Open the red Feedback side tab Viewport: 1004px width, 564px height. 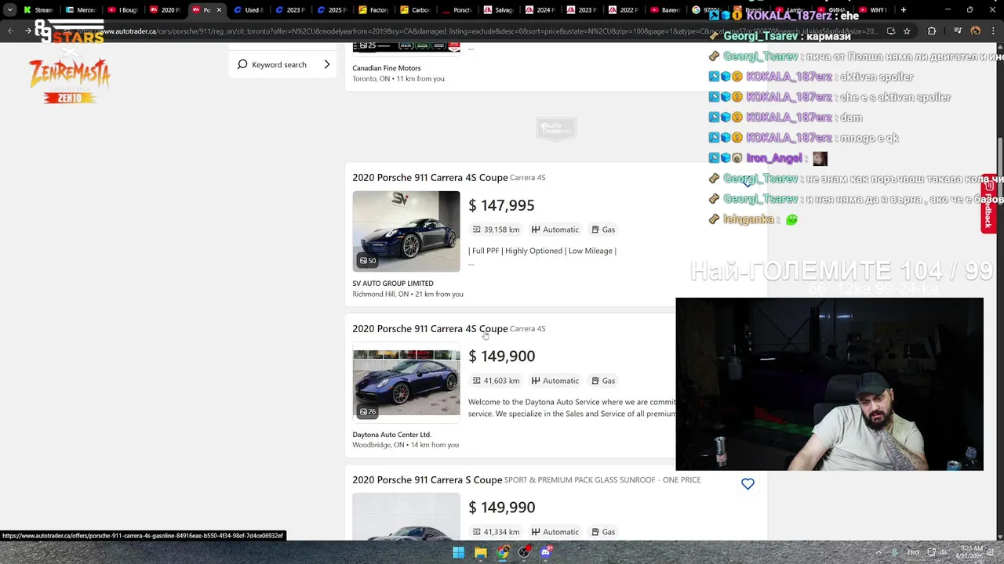pyautogui.click(x=988, y=203)
